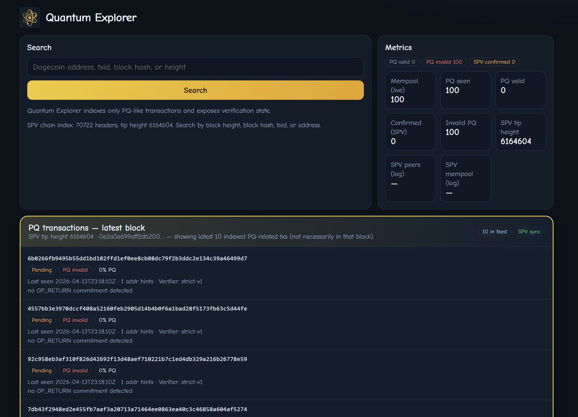This screenshot has height=417, width=578.
Task: Select the PQ seen metric card
Action: coord(465,90)
